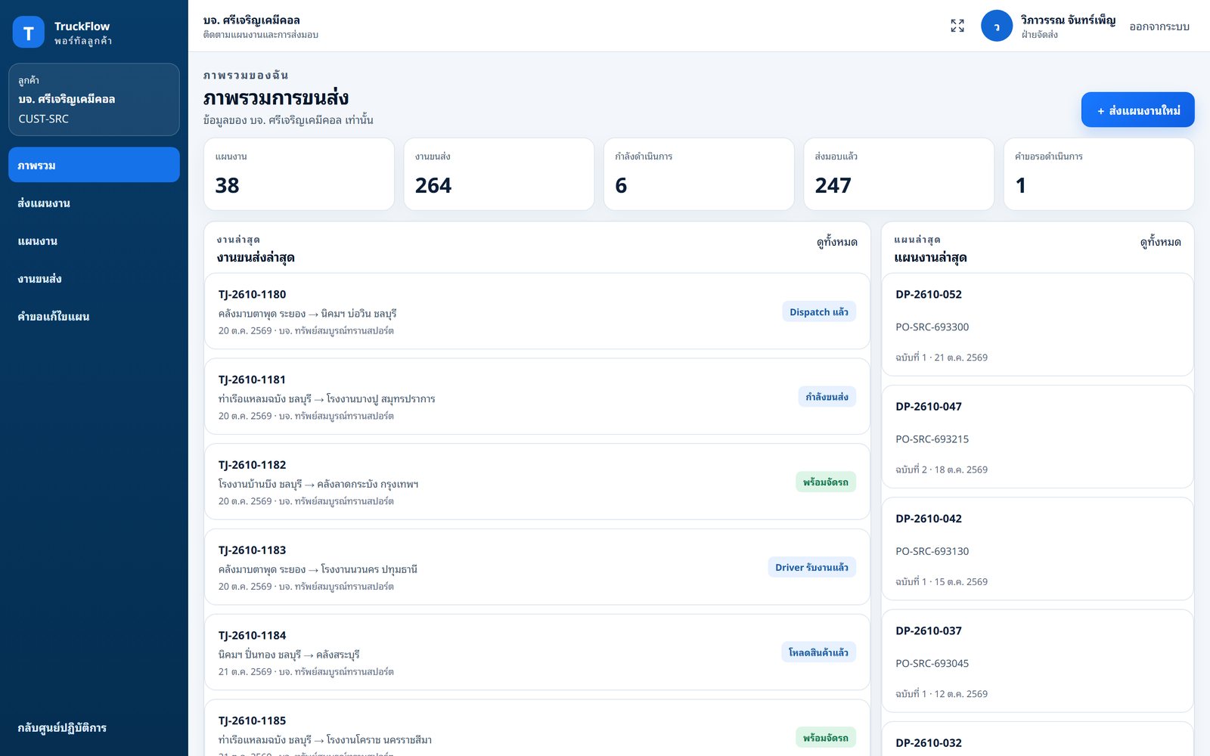Click user name วิภาวรรณ จันทร์เพ็ญ

(1068, 20)
